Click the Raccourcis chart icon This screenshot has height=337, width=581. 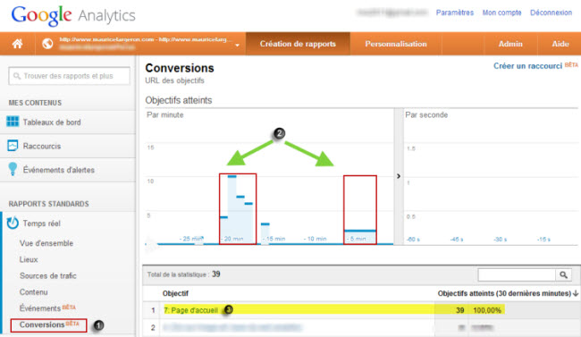[x=13, y=146]
